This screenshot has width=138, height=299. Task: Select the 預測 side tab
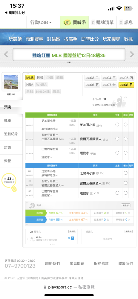pos(11,107)
